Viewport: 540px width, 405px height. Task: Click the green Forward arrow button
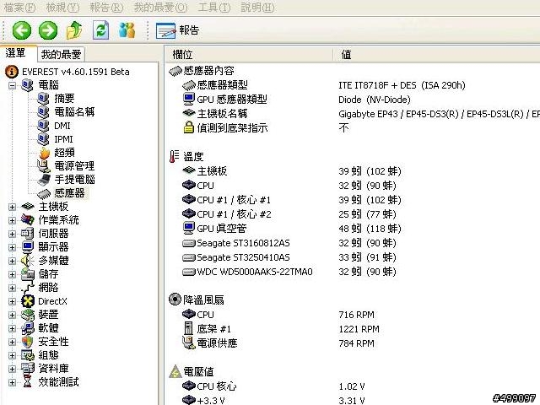(x=48, y=30)
